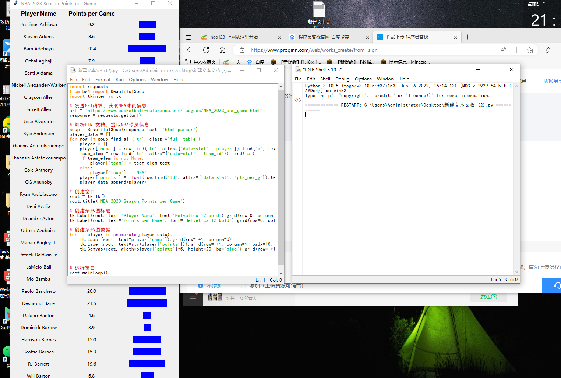561x378 pixels.
Task: Open Window menu in IDLE editor
Action: tap(159, 80)
